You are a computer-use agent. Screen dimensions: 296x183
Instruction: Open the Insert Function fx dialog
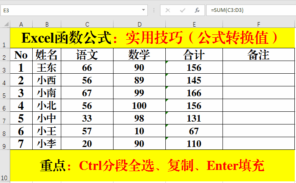coord(197,10)
